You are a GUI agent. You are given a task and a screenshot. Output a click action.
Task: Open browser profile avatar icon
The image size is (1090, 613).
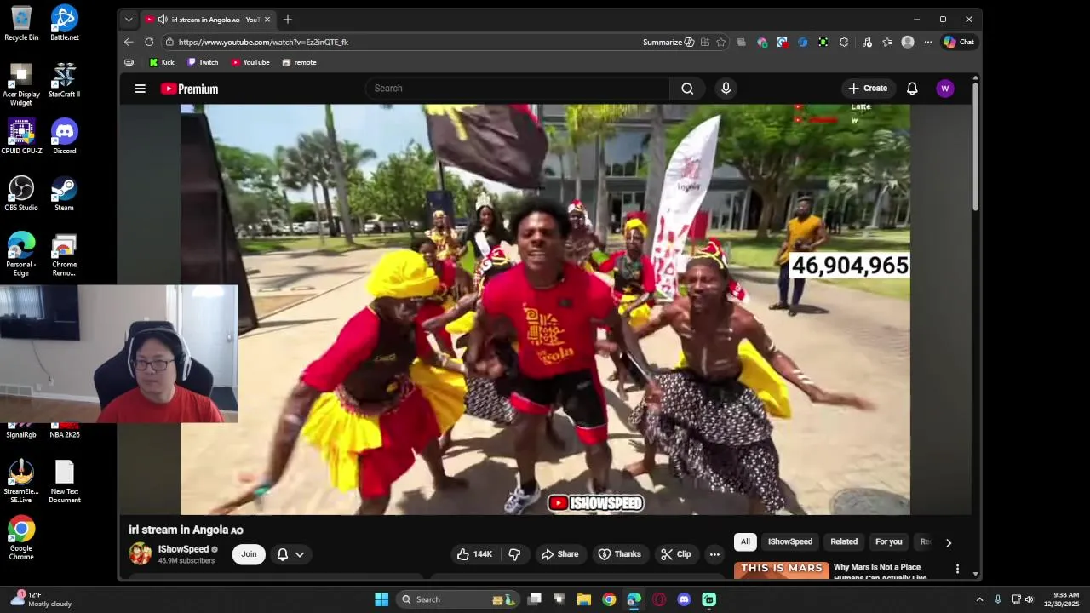[908, 42]
